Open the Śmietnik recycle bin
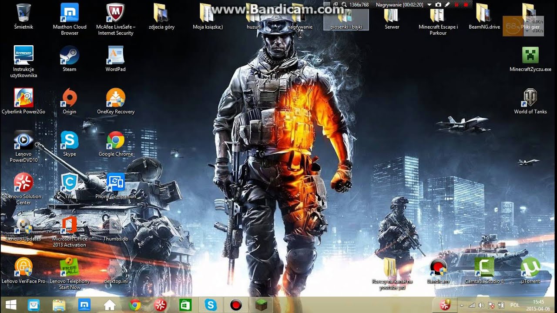 pos(23,17)
